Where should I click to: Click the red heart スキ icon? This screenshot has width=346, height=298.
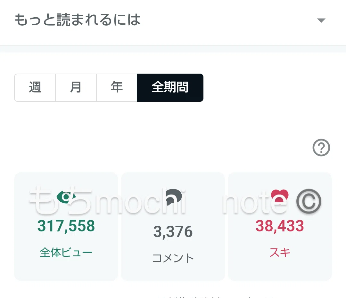280,197
